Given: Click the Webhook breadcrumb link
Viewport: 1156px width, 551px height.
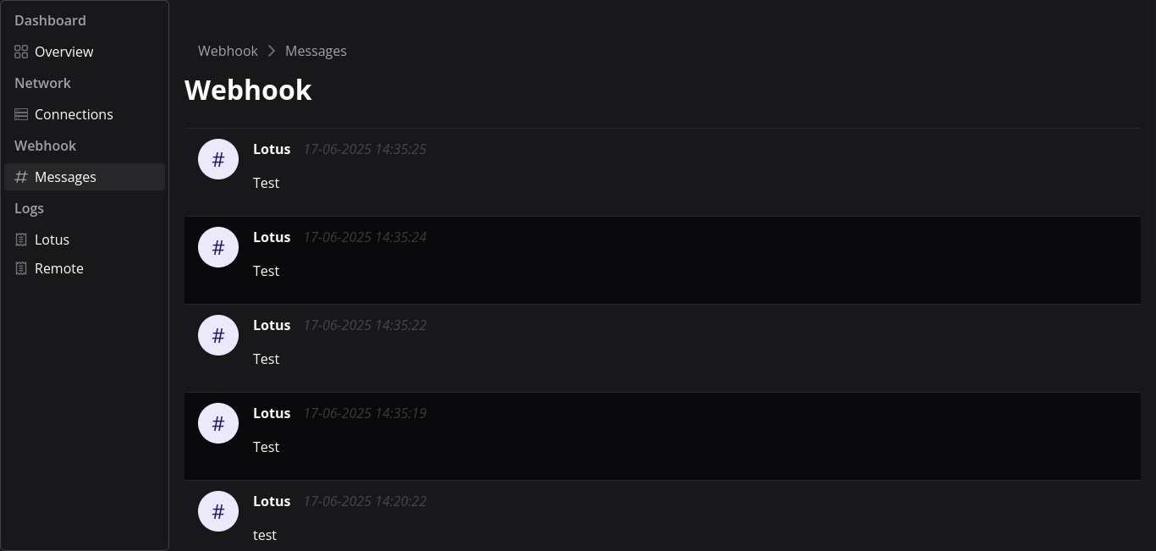Looking at the screenshot, I should 228,51.
